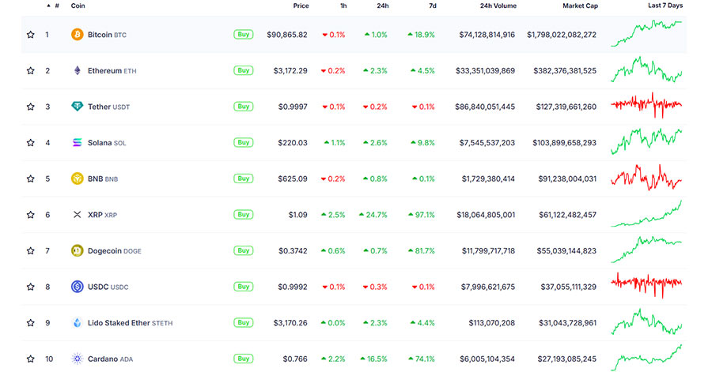Click the Buy button for Lido Staked Ether

pyautogui.click(x=244, y=322)
